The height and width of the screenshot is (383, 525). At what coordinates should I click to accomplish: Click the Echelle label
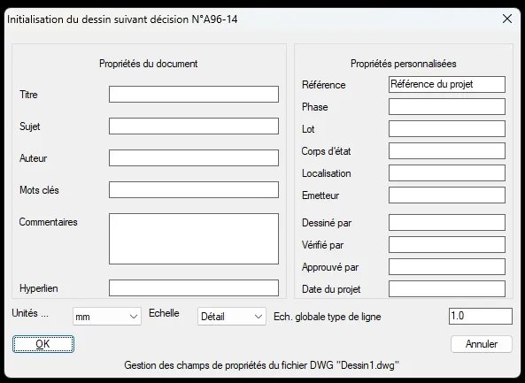pyautogui.click(x=164, y=313)
